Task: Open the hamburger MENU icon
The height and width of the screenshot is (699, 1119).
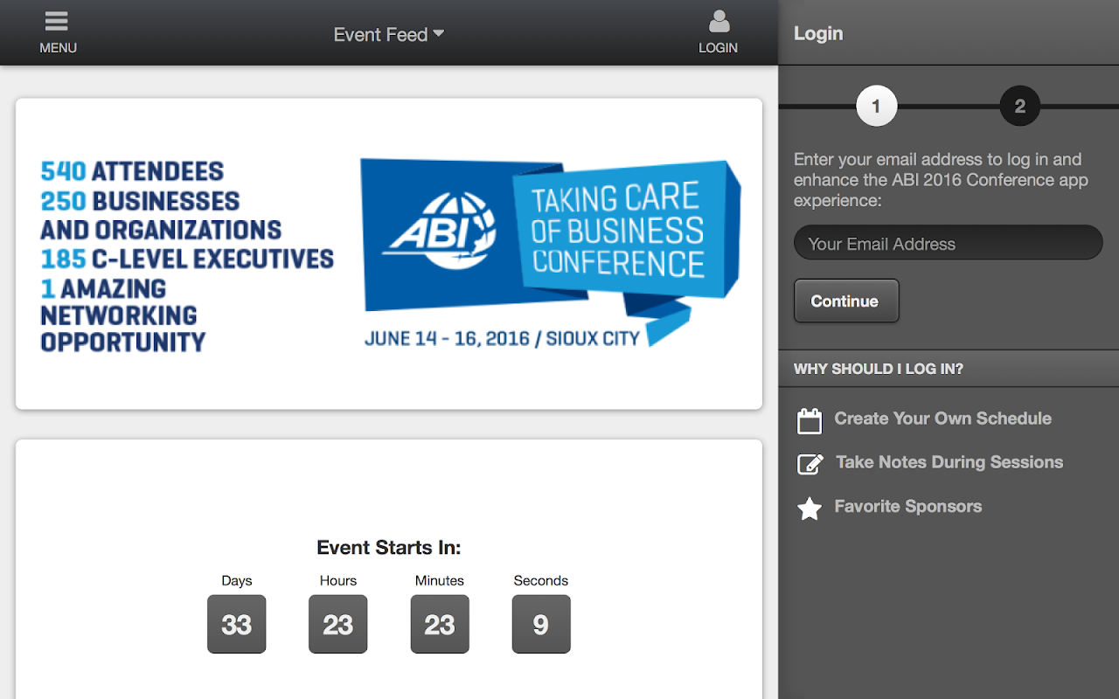Action: tap(57, 22)
